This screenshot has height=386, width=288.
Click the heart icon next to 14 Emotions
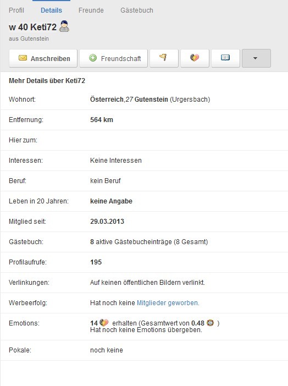(104, 322)
